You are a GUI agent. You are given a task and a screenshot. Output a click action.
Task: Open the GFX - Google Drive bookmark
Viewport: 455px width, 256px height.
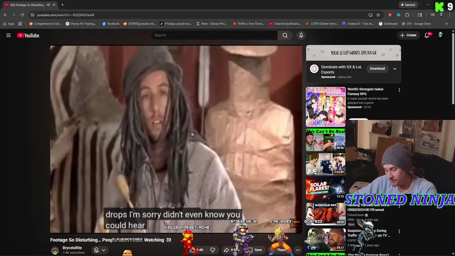(416, 24)
